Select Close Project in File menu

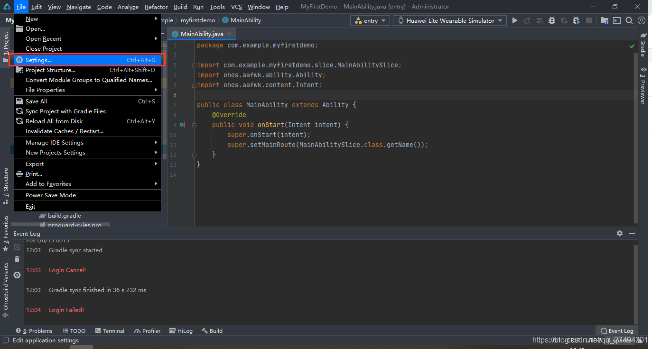pos(87,49)
